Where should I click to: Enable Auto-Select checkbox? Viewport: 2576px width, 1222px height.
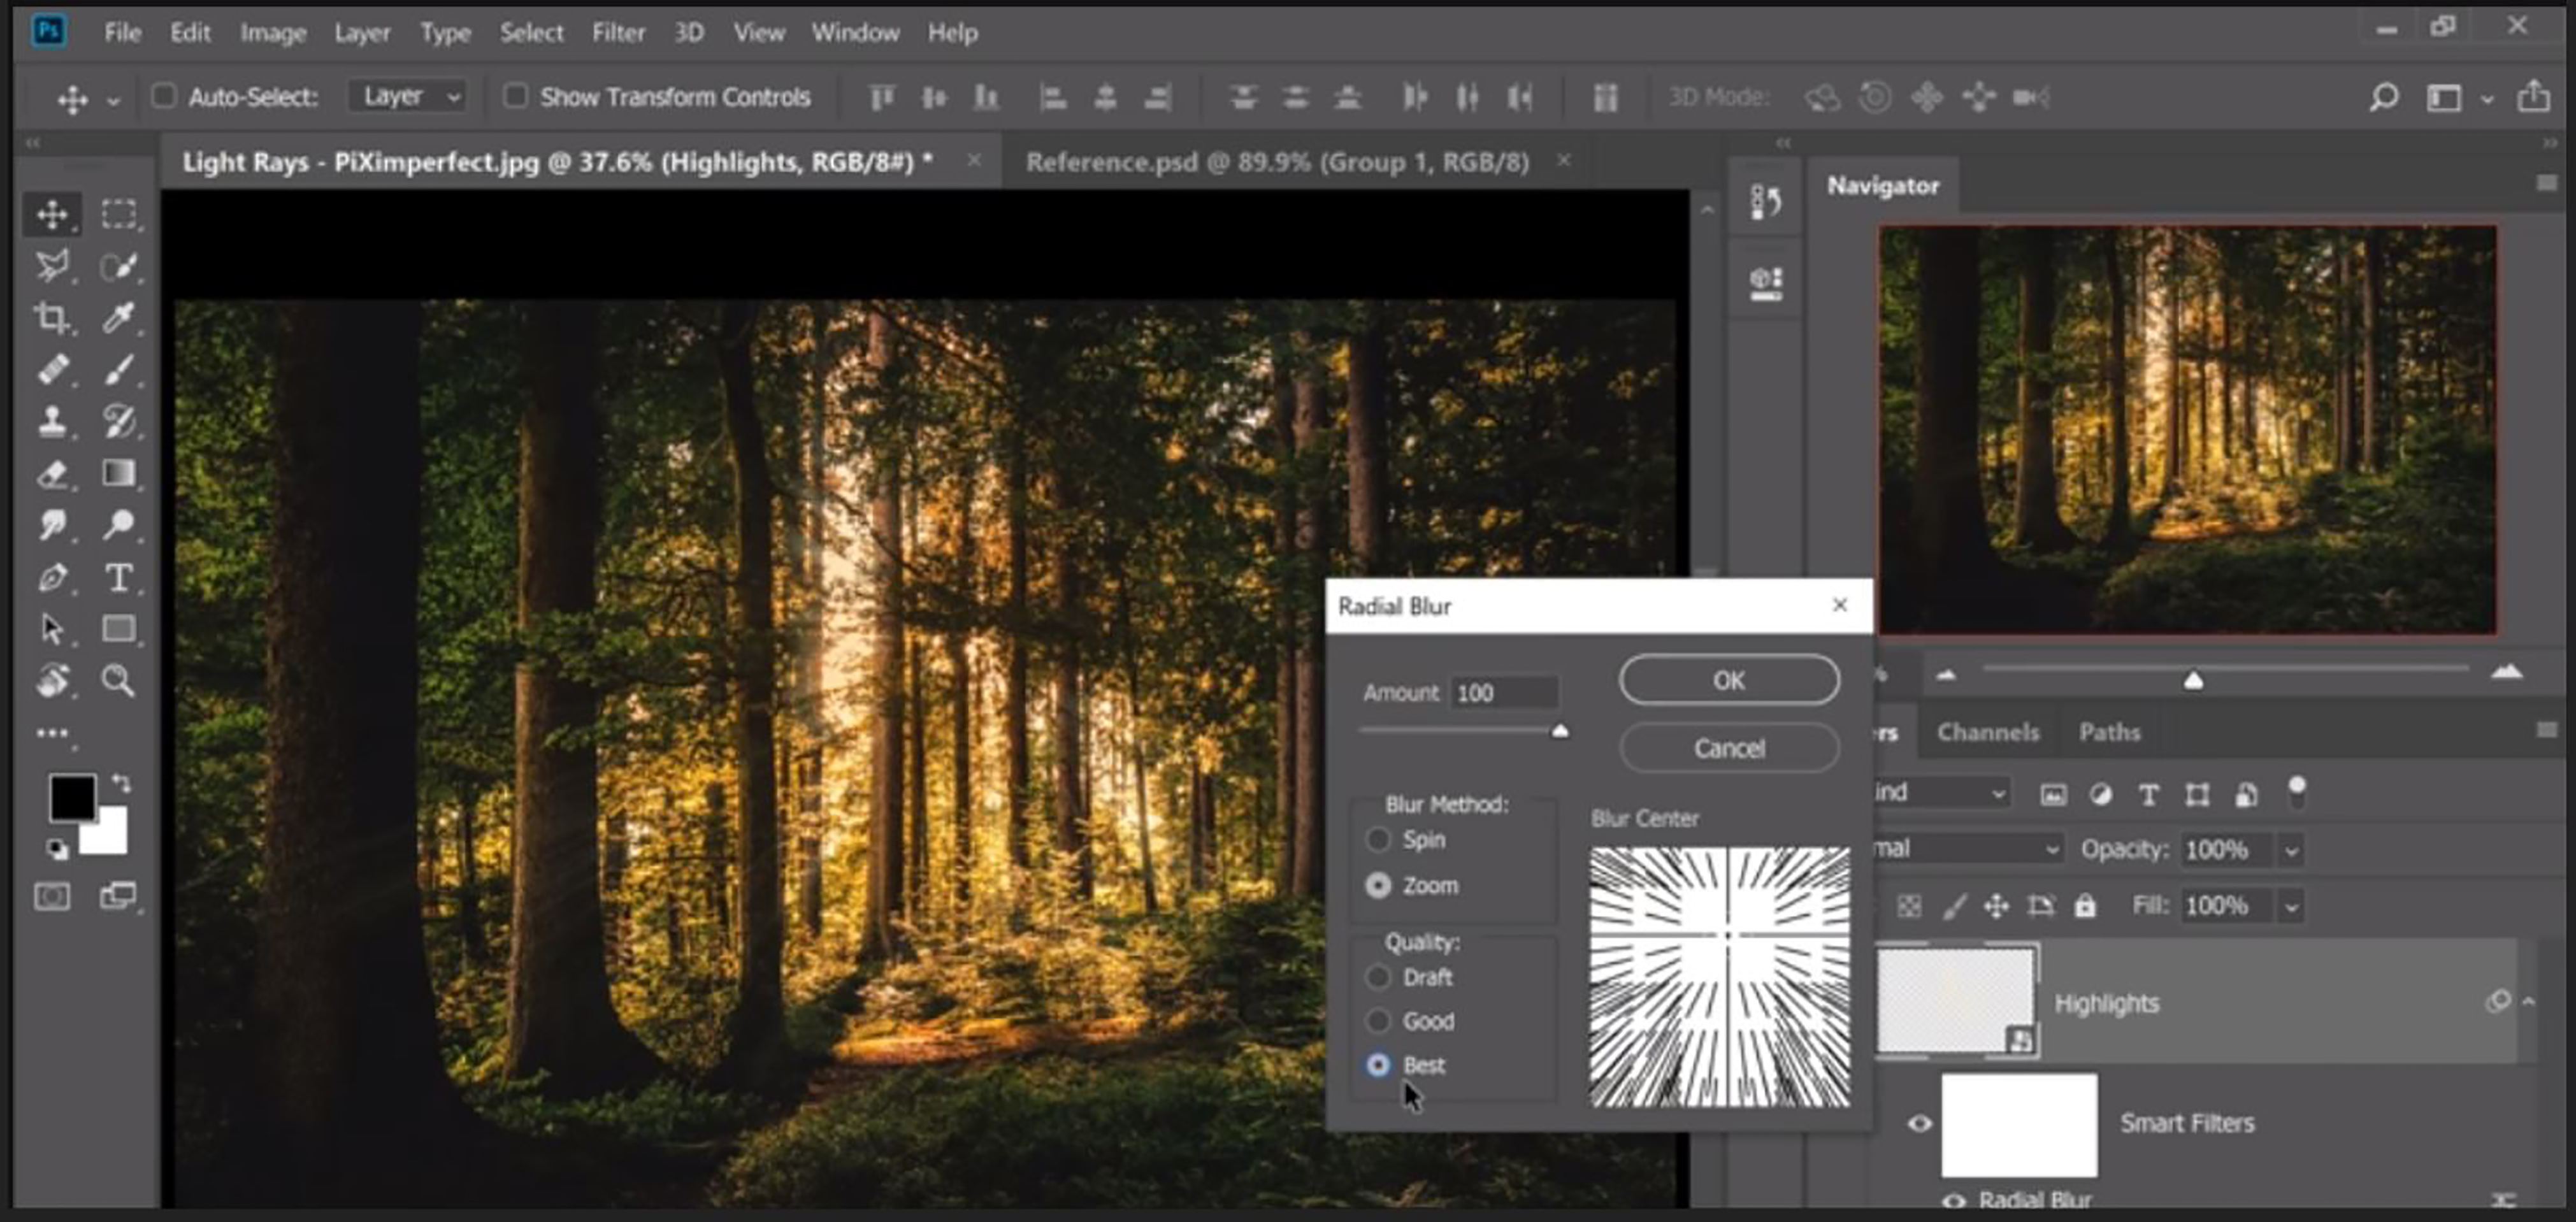(x=164, y=96)
